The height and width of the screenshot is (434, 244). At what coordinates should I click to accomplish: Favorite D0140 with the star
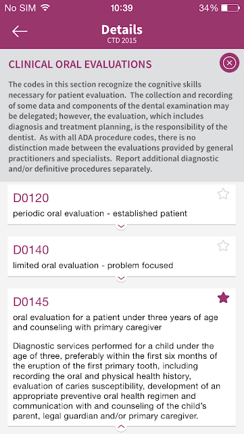click(223, 245)
